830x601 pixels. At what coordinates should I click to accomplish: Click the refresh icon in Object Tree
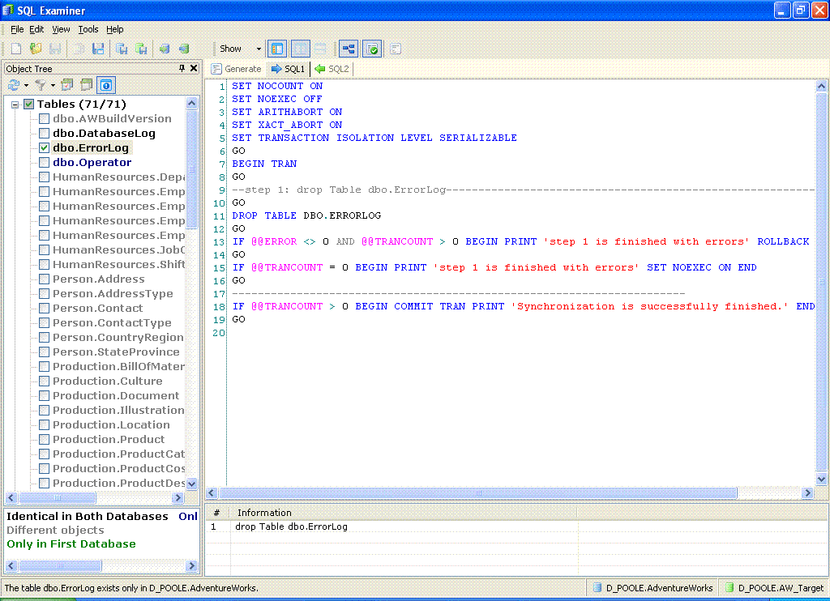14,85
